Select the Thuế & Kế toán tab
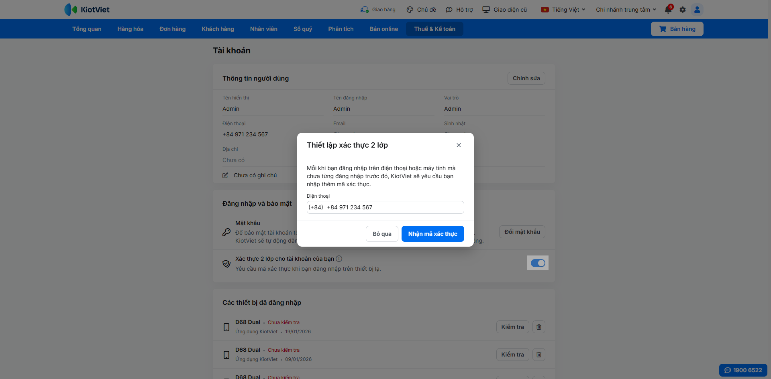The image size is (771, 379). pyautogui.click(x=434, y=29)
